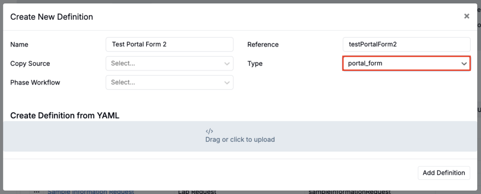The image size is (481, 194).
Task: Click the Copy Source label
Action: pos(30,63)
